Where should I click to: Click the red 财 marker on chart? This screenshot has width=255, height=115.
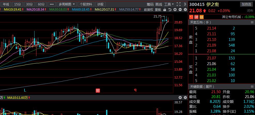click(98, 90)
